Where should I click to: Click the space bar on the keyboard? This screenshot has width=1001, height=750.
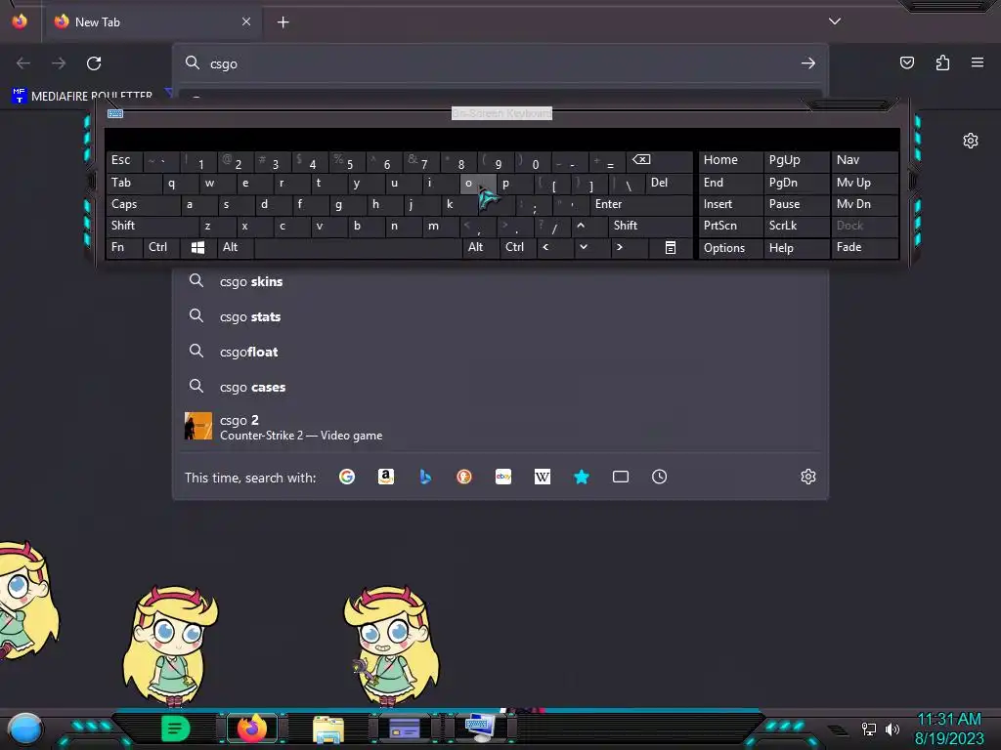(x=358, y=247)
